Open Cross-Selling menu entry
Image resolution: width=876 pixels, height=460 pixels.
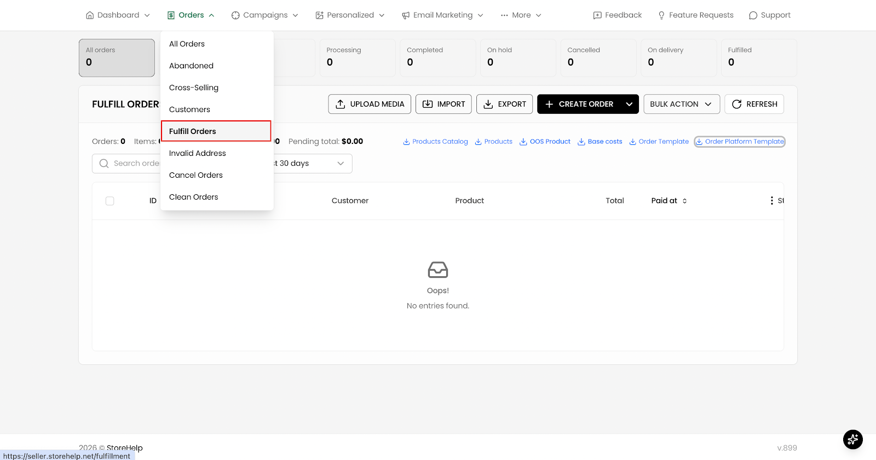point(217,88)
